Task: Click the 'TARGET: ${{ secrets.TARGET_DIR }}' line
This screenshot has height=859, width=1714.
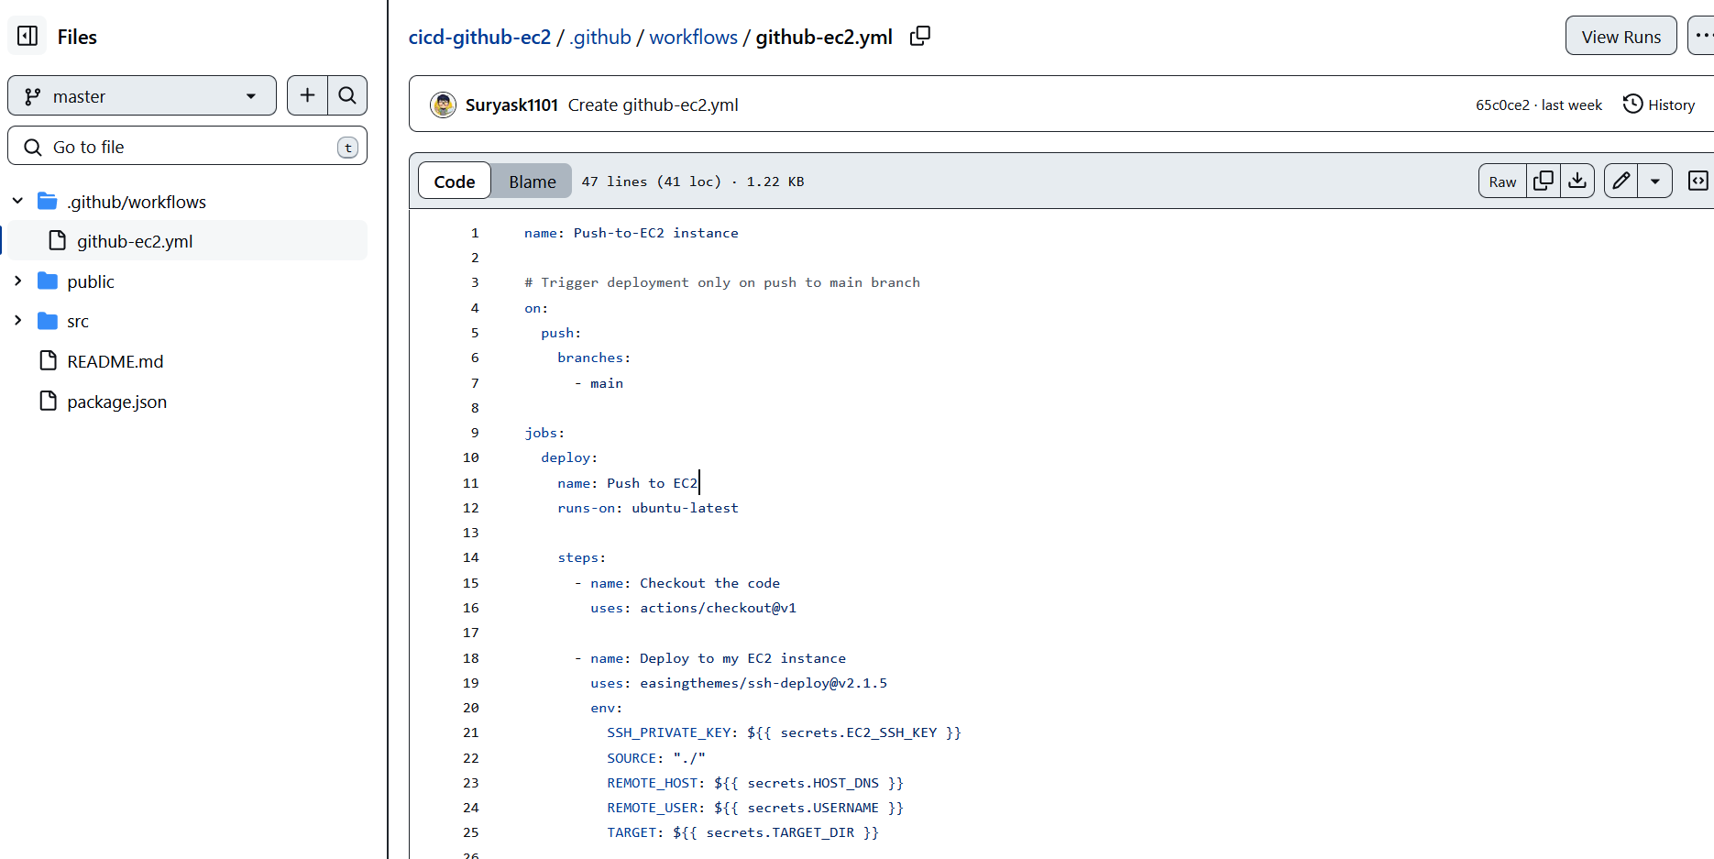Action: coord(742,832)
